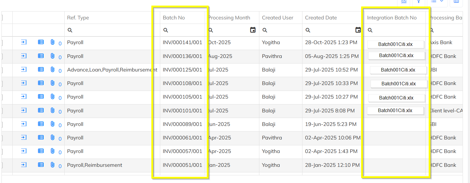
Task: Open the chart icon in top toolbar
Action: (404, 2)
